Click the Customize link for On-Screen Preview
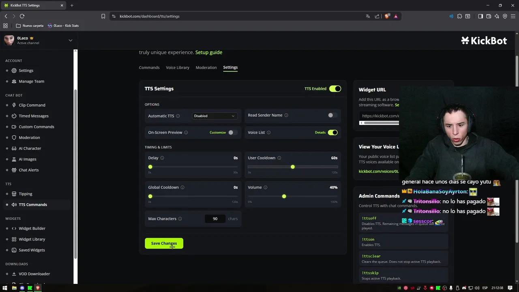The height and width of the screenshot is (292, 519). tap(218, 133)
